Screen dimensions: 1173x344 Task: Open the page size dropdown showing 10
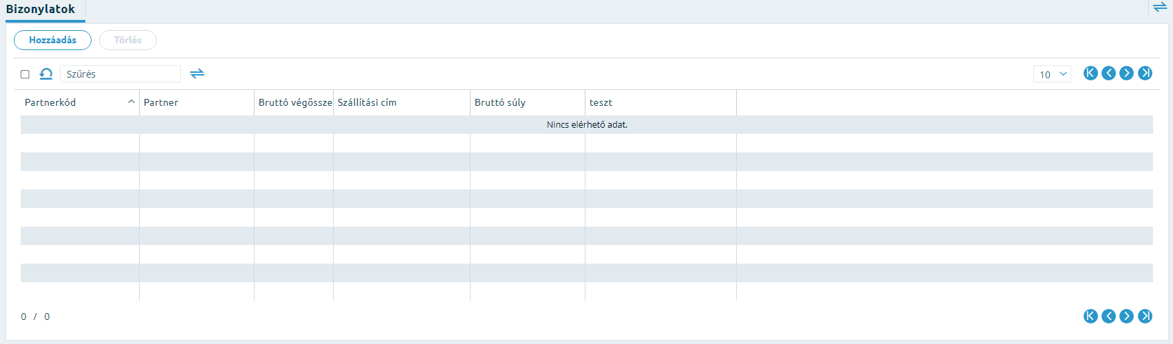1052,74
